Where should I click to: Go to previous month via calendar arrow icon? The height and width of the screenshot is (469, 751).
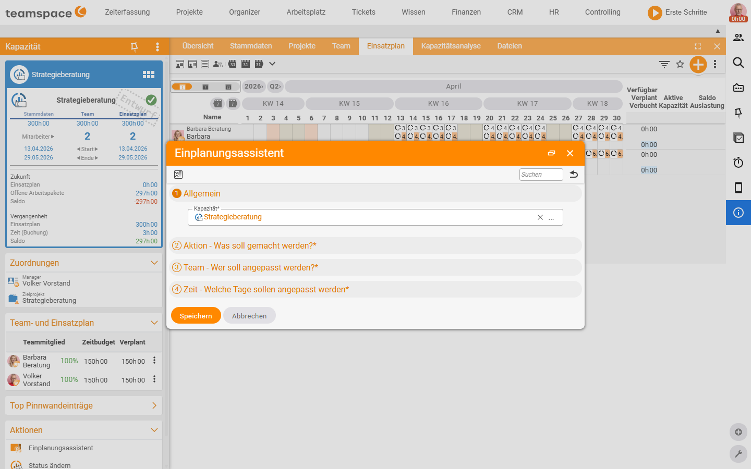point(233,64)
